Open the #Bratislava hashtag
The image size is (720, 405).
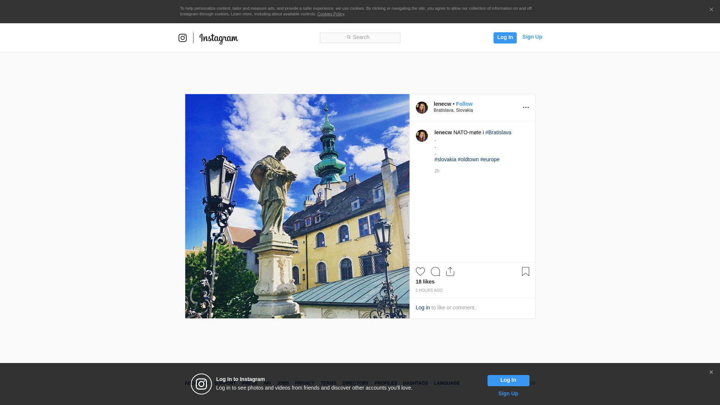(x=498, y=132)
